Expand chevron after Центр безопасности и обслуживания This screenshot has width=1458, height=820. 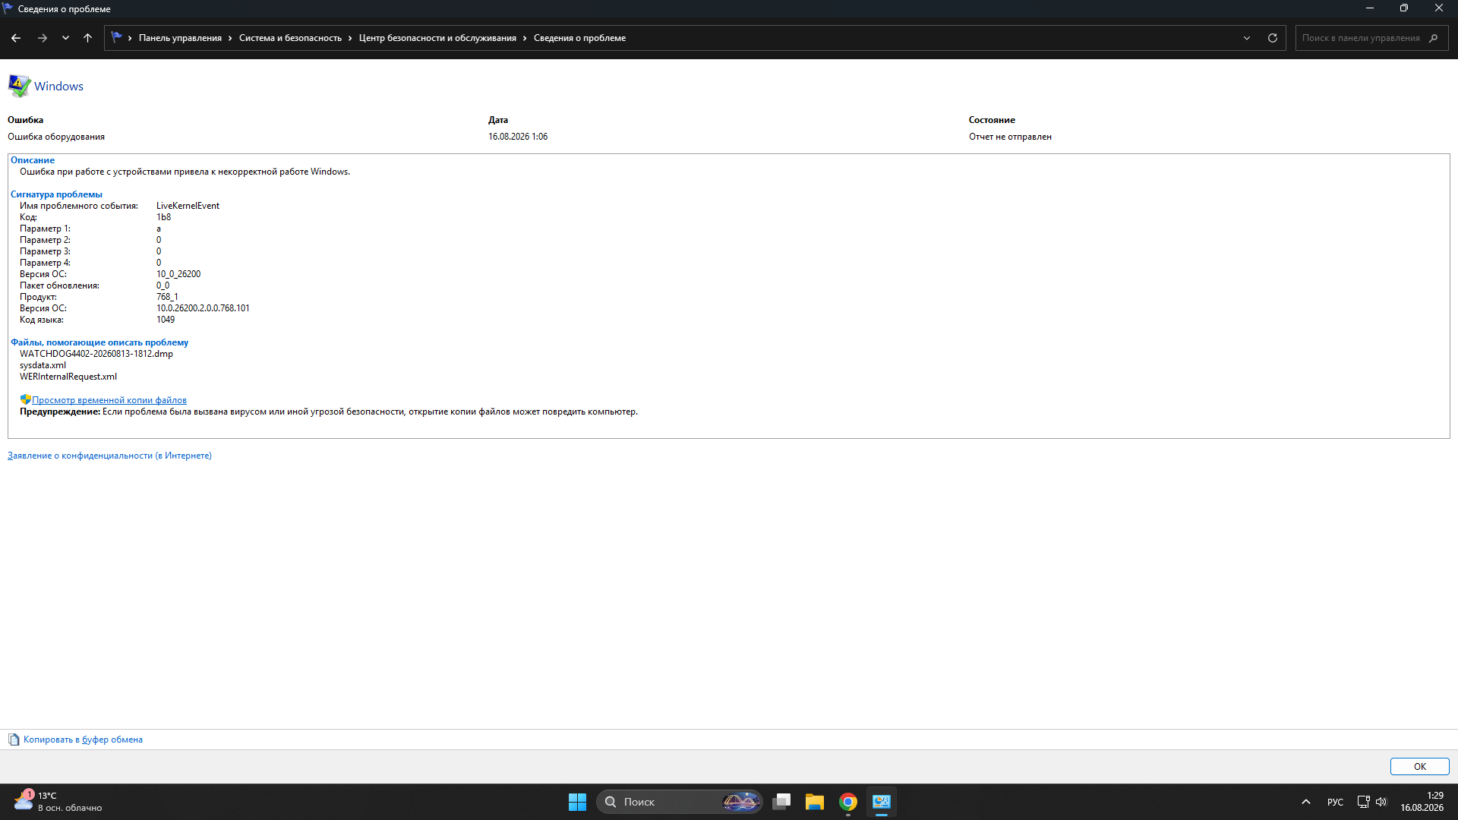click(525, 38)
